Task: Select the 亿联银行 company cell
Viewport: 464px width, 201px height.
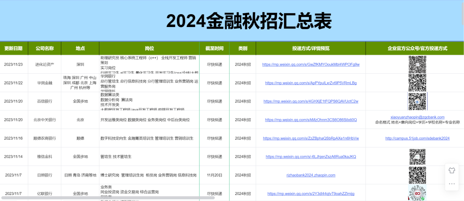Action: click(45, 194)
